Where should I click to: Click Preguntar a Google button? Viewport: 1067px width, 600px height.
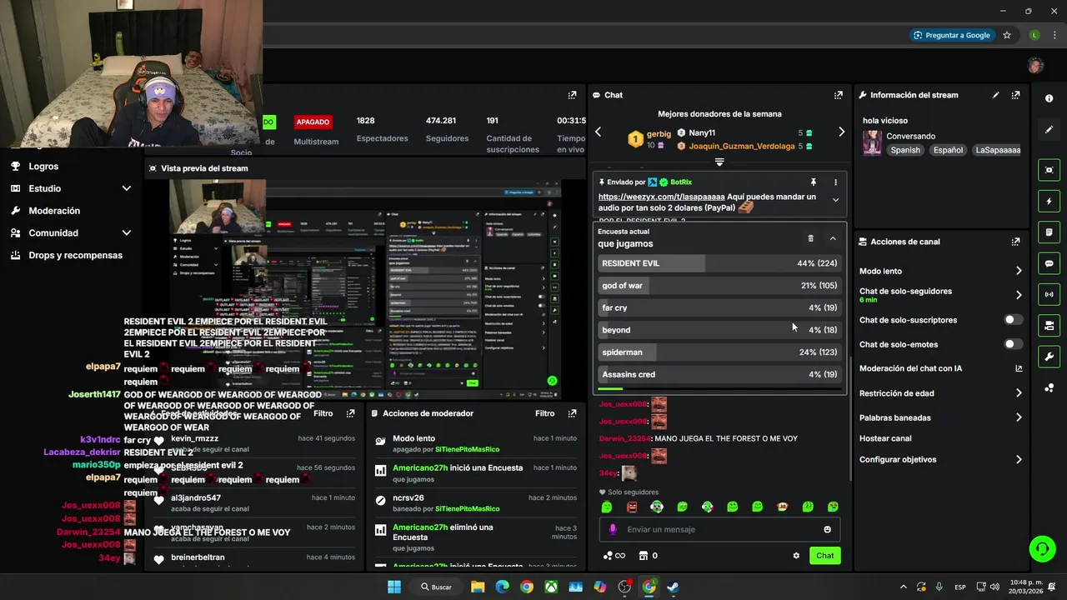click(x=951, y=35)
